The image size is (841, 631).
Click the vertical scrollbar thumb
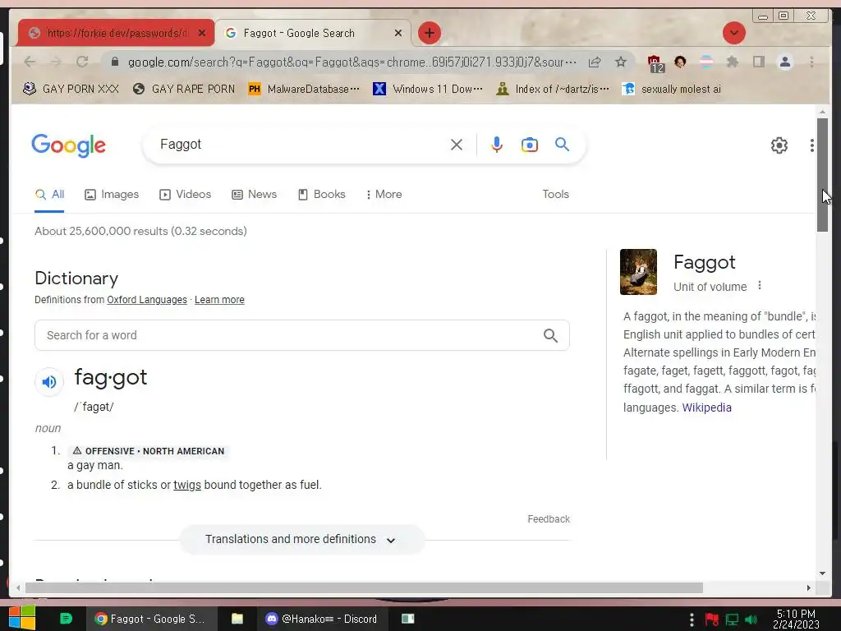coord(822,175)
